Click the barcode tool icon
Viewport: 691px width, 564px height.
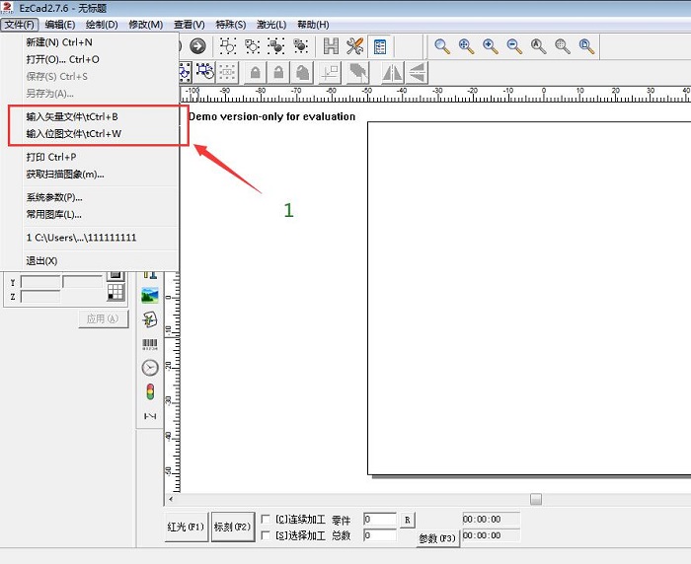[x=150, y=344]
